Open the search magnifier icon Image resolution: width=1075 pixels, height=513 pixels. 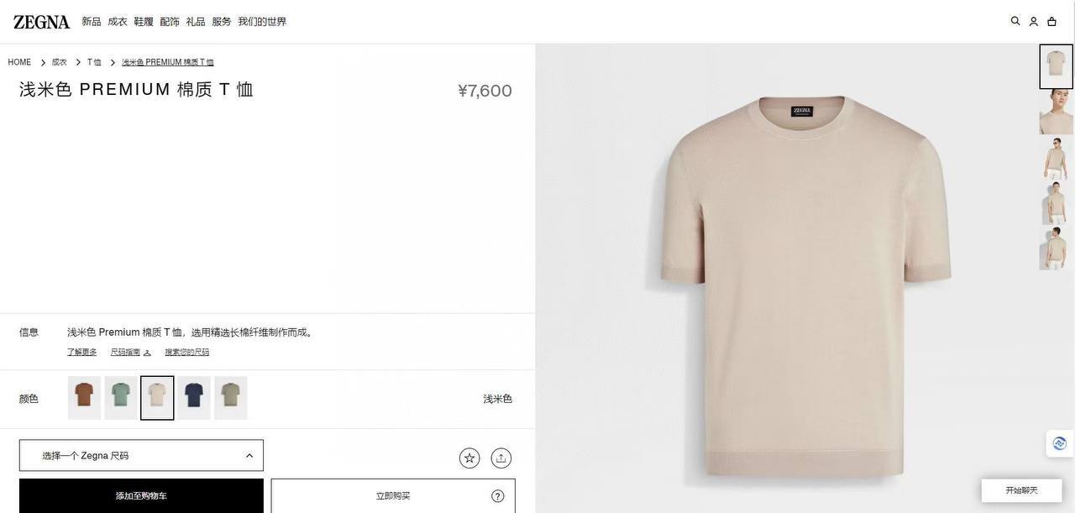[1015, 21]
